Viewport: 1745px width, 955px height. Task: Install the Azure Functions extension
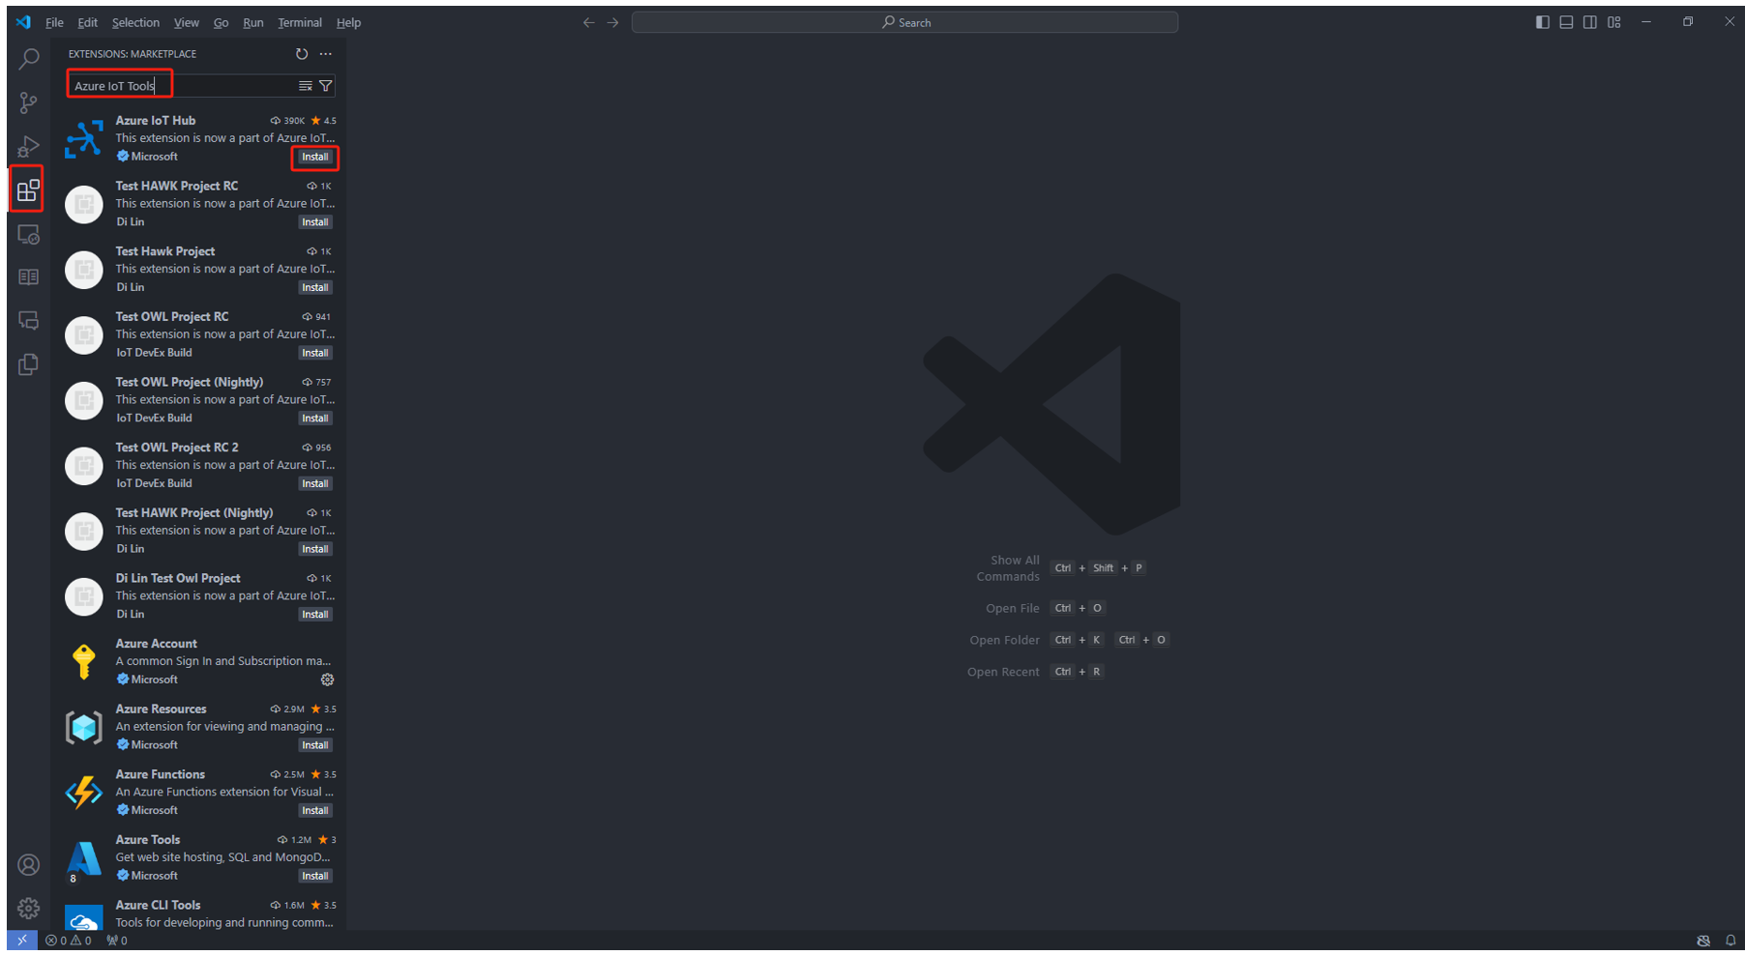pos(315,811)
